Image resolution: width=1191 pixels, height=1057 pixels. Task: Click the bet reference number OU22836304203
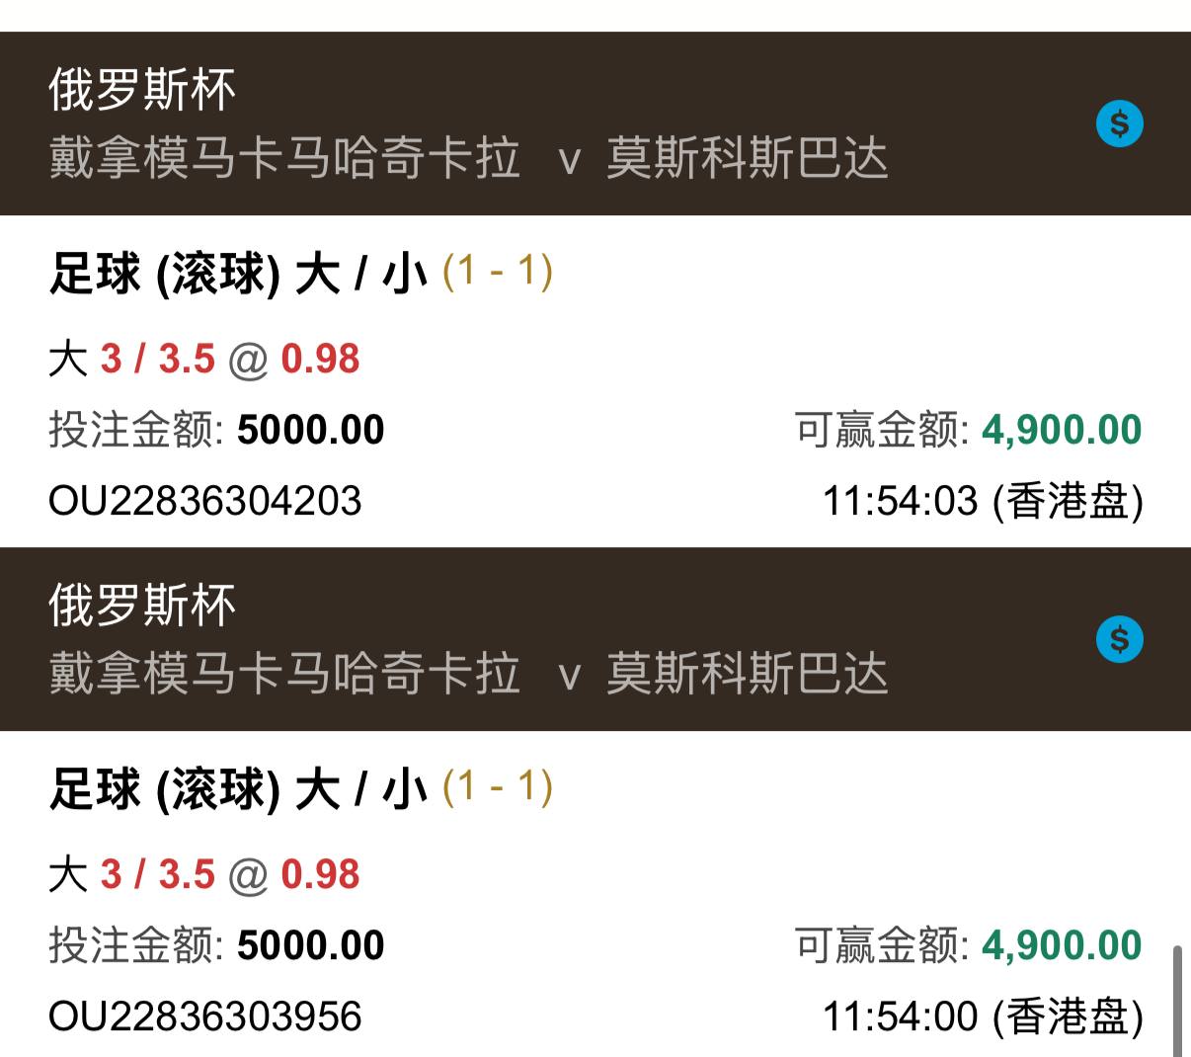205,501
